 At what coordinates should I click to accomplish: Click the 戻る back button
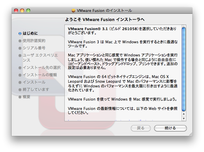click(x=141, y=128)
